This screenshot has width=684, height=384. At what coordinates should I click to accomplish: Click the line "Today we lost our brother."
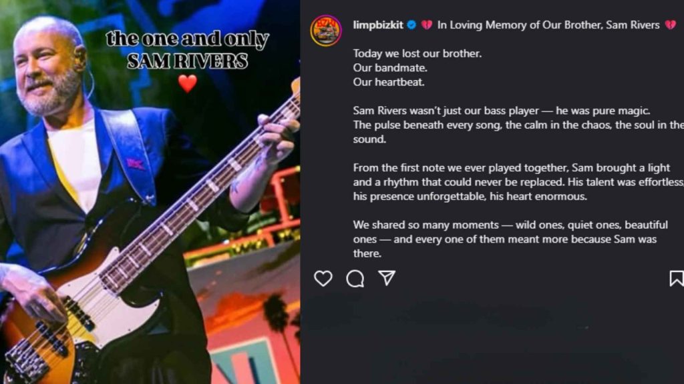[x=417, y=53]
